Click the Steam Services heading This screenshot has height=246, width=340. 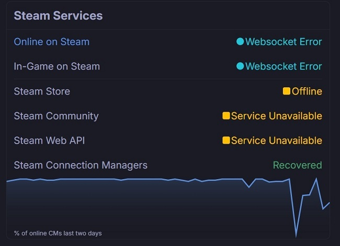point(58,16)
